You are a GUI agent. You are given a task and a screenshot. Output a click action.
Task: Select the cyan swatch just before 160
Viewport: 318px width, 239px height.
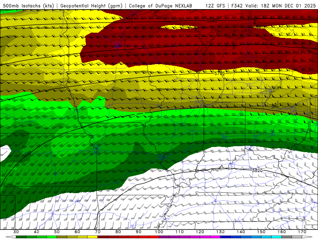tap(277, 237)
